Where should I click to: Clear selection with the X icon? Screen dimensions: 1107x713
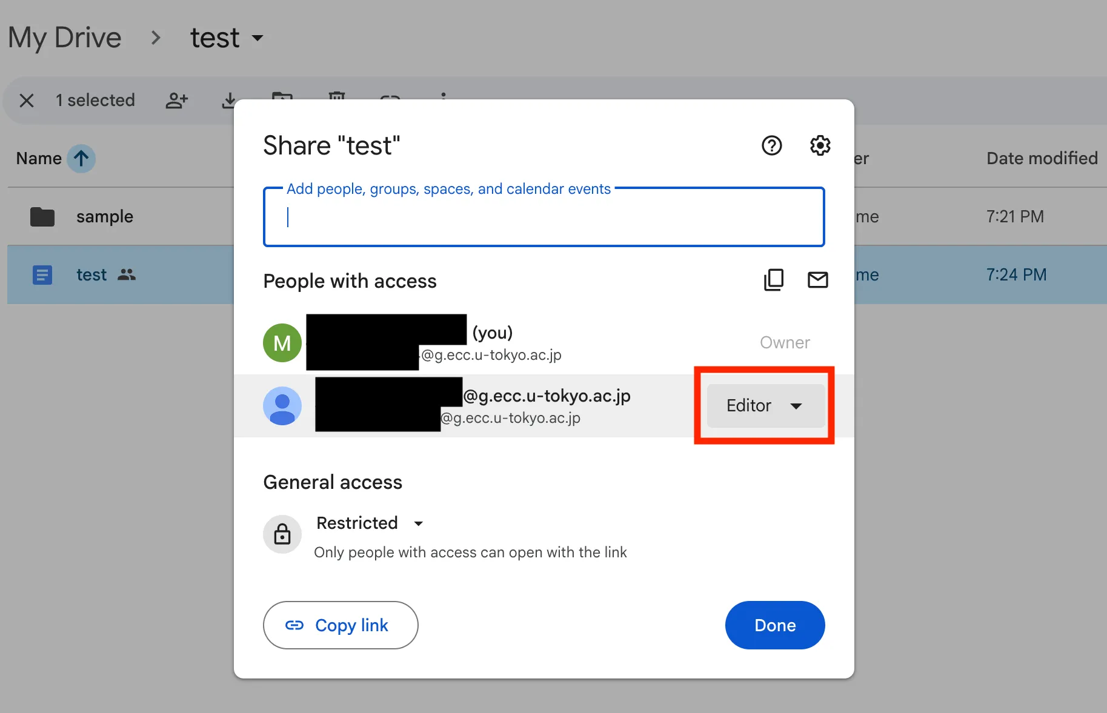pos(27,101)
